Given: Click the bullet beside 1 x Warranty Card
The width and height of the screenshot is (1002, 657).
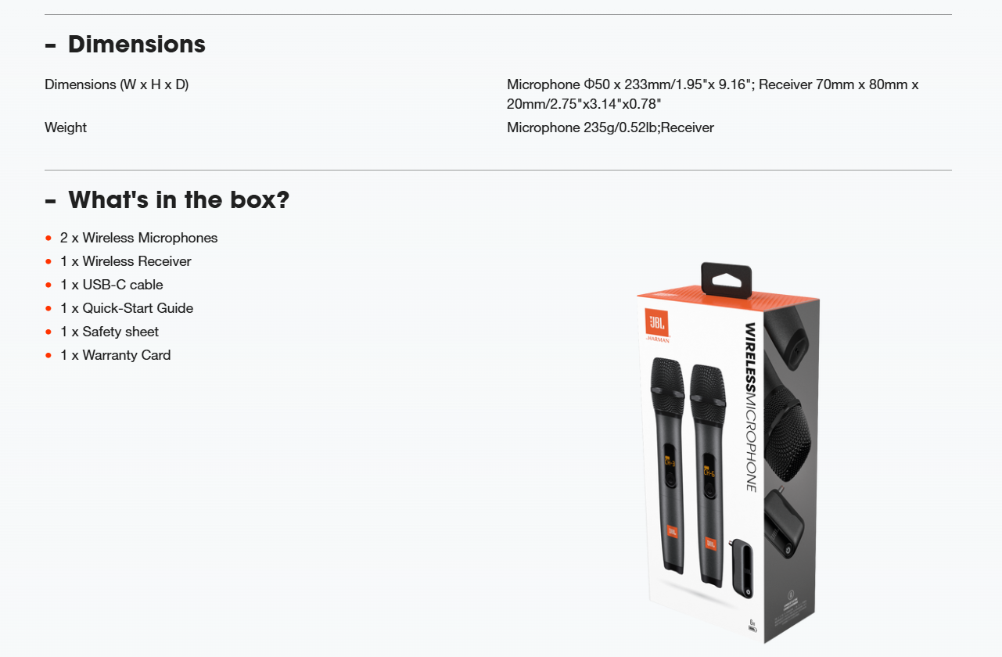Looking at the screenshot, I should coord(48,355).
